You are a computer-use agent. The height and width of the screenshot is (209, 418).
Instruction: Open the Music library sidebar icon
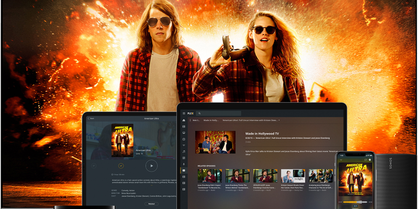[x=184, y=151]
